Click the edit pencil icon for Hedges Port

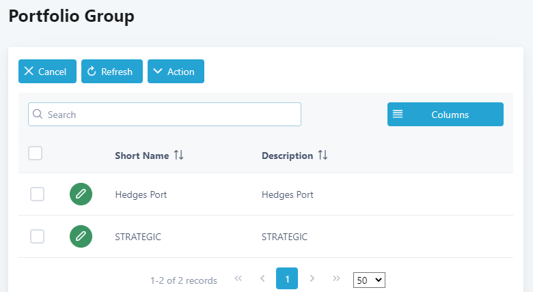[x=81, y=194]
